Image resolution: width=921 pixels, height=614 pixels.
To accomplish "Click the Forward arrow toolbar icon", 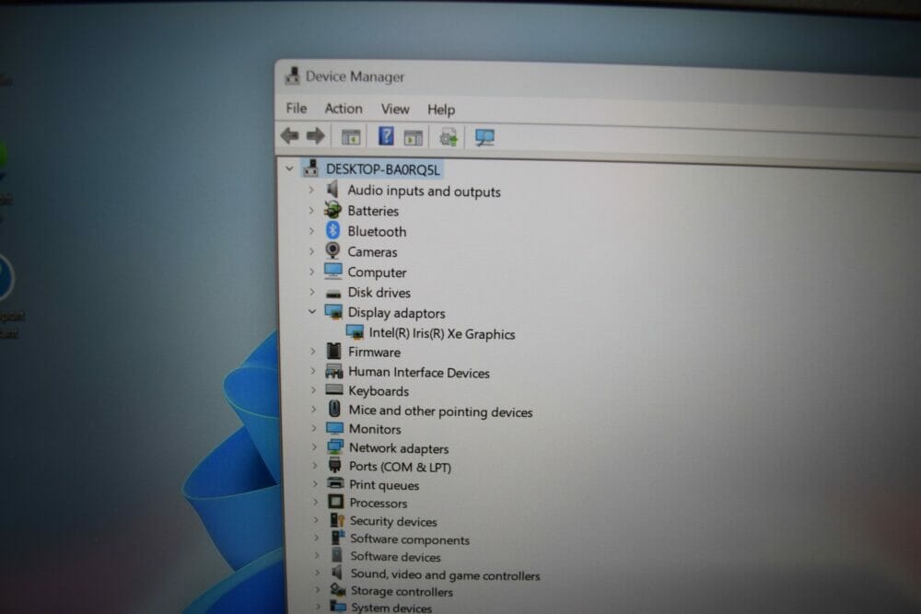I will pyautogui.click(x=316, y=136).
